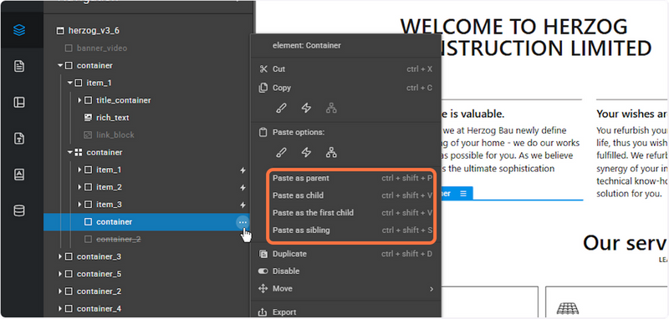
Task: Click the Export upload icon
Action: (x=263, y=312)
